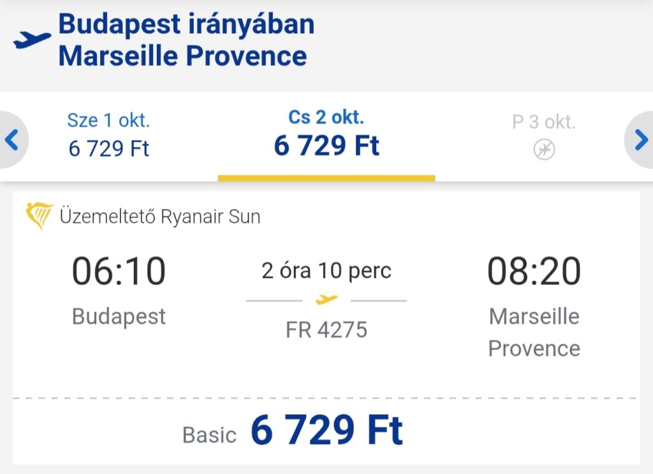Select the Cs 2 okt. date tab
This screenshot has width=653, height=474.
coord(326,136)
